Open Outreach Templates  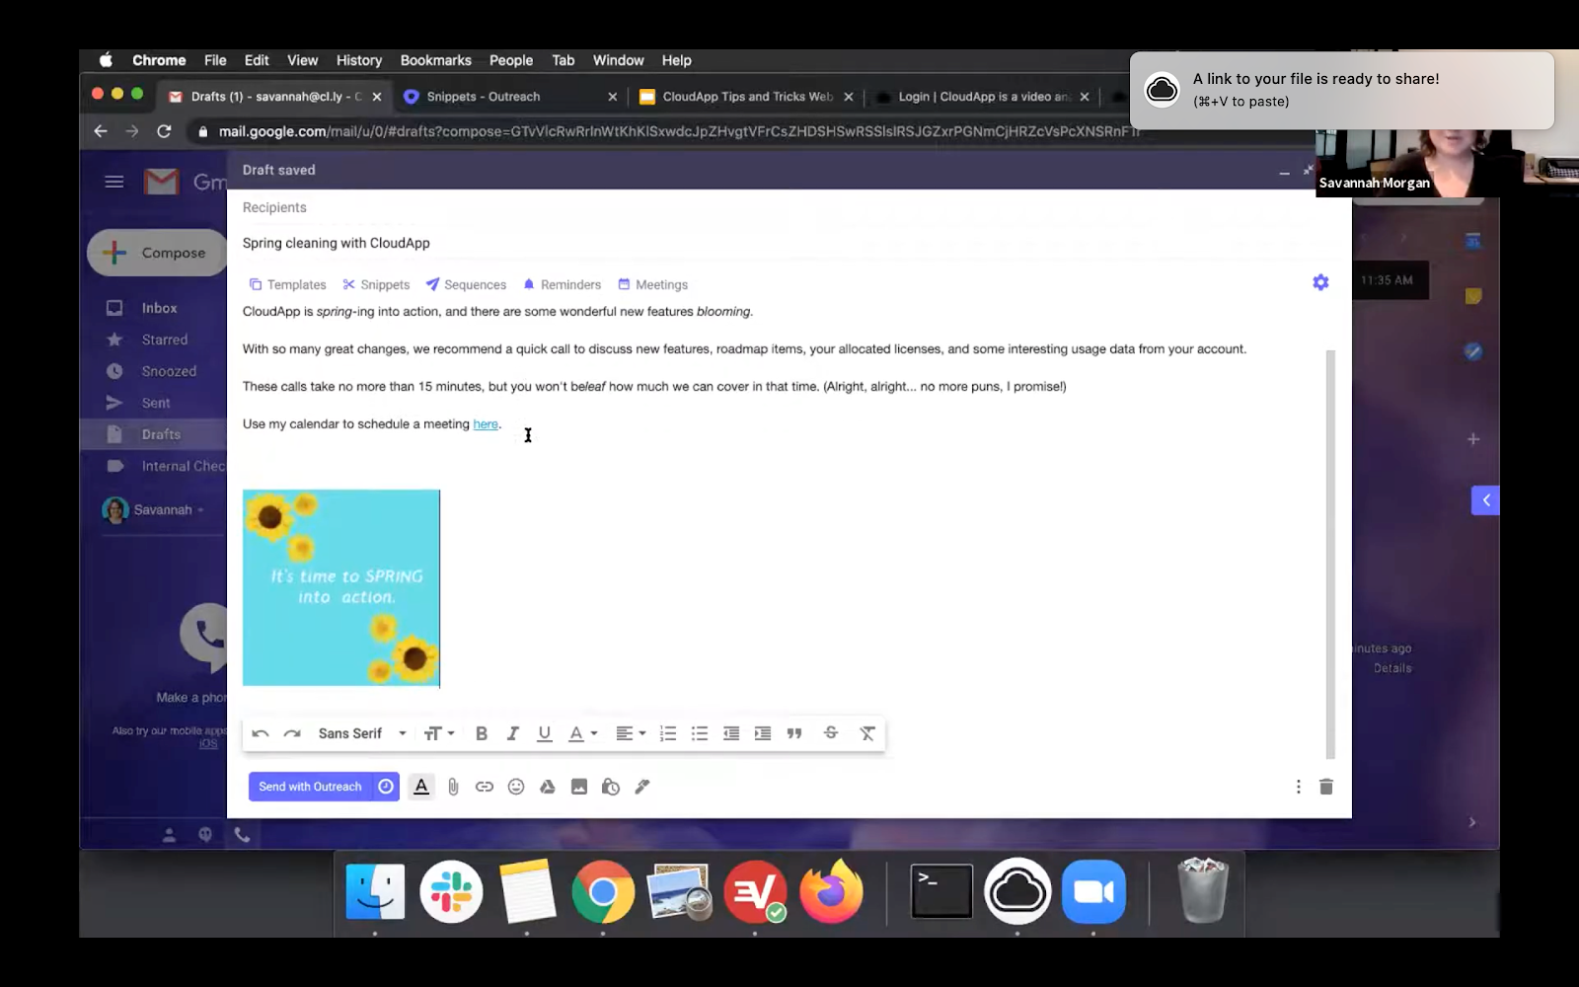coord(287,284)
